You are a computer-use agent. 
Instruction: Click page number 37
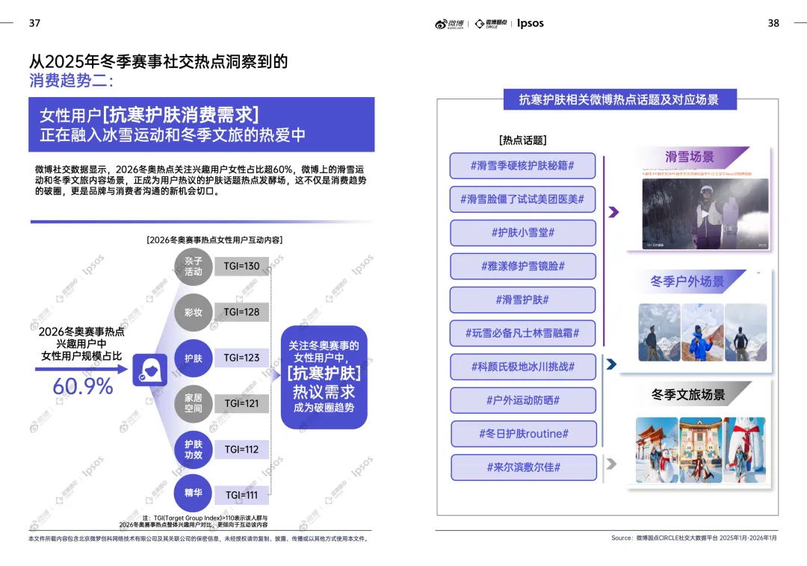[x=34, y=23]
